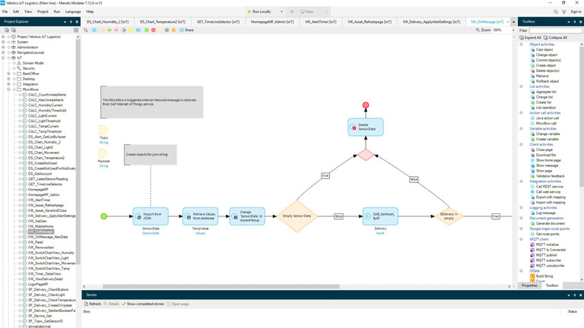Select the red end event tool
The image size is (584, 328).
click(154, 30)
